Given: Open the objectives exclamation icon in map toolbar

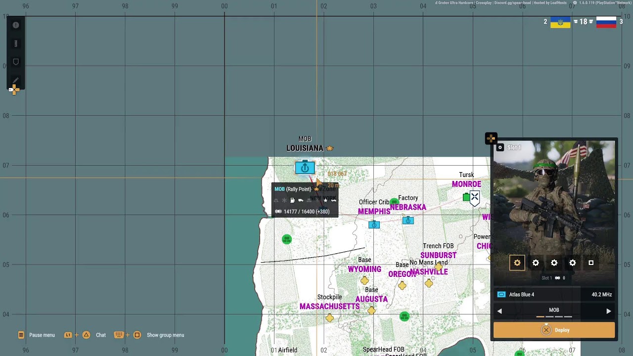Looking at the screenshot, I should pos(16,25).
